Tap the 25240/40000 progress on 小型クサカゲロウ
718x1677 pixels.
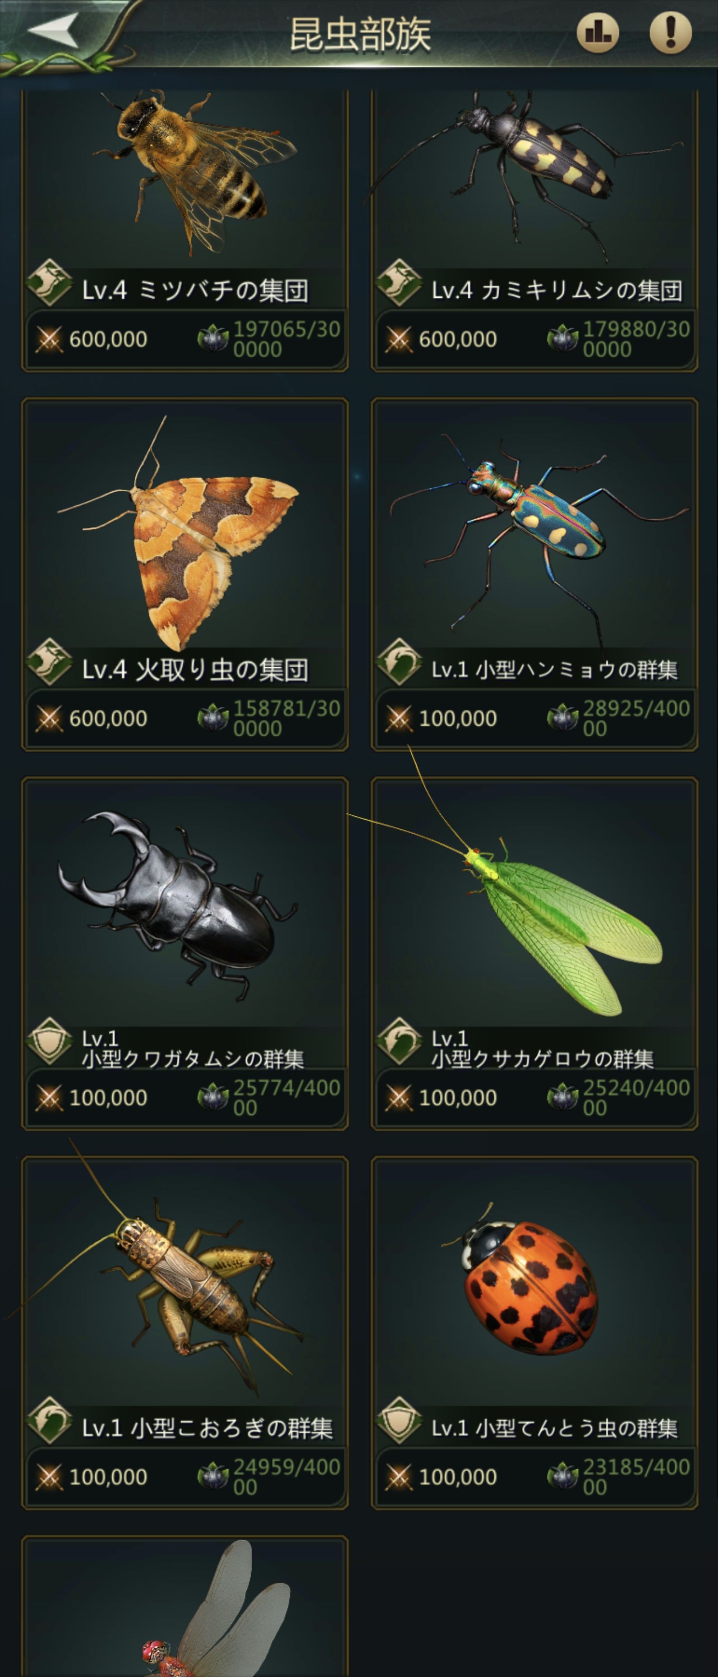point(636,1097)
